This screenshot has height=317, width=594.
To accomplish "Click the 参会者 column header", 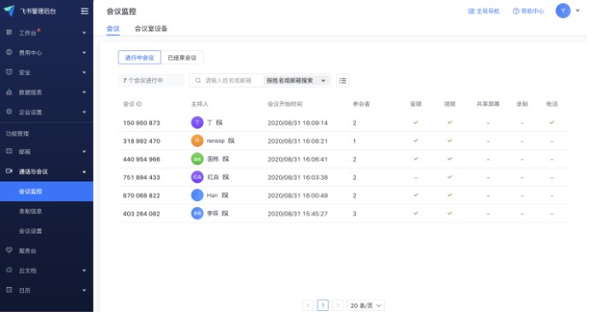I will click(x=361, y=104).
